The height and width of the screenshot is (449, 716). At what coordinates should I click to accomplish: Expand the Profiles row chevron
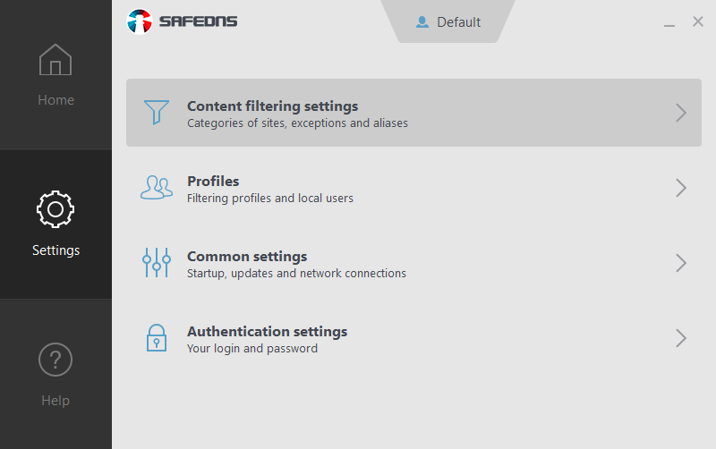[x=681, y=188]
